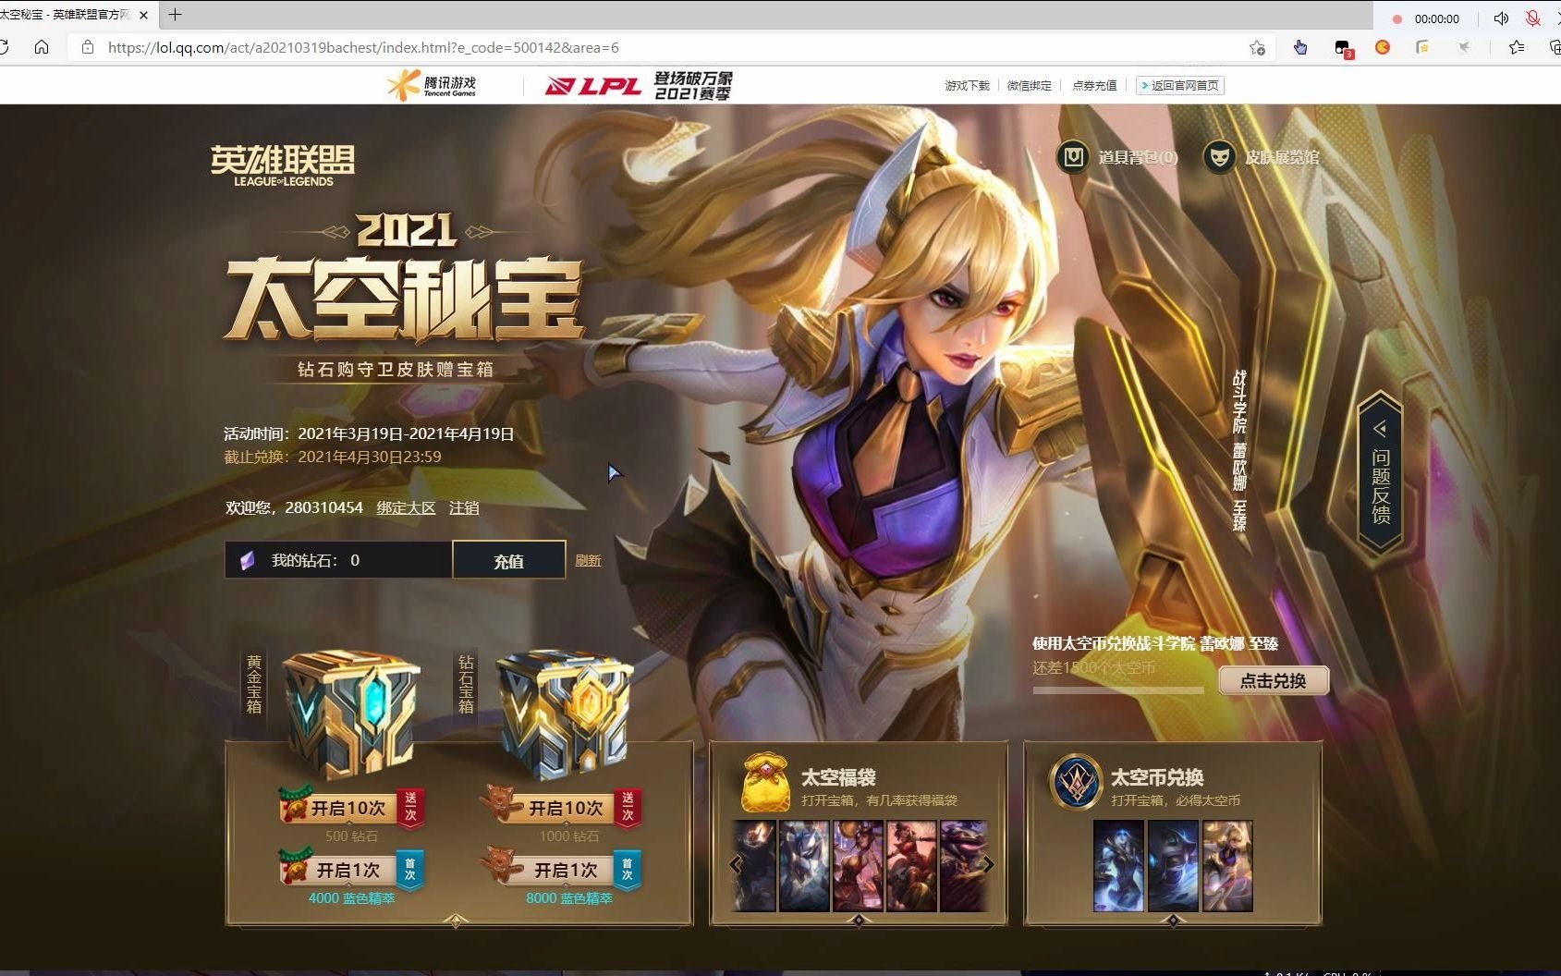This screenshot has height=976, width=1561.
Task: Click the extension icon with red badge
Action: click(1344, 48)
